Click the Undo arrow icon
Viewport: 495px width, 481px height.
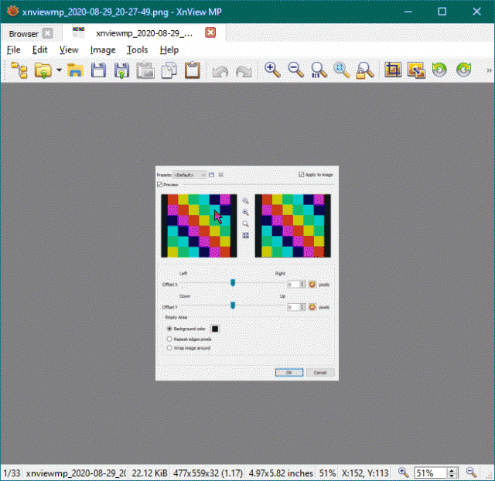click(220, 71)
